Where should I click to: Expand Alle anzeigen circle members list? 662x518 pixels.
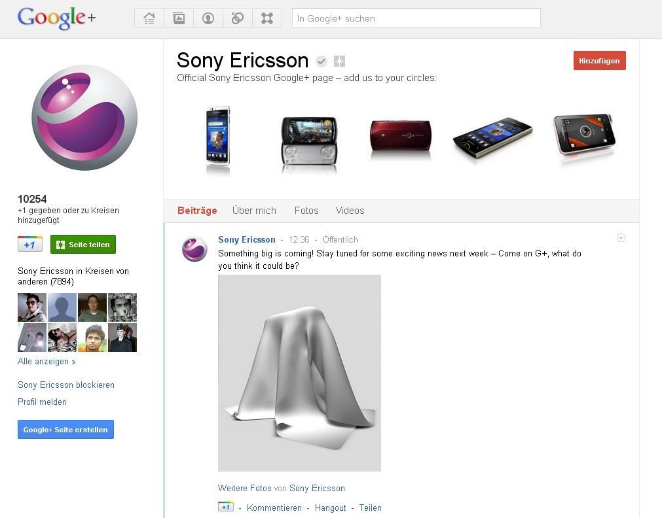tap(46, 362)
